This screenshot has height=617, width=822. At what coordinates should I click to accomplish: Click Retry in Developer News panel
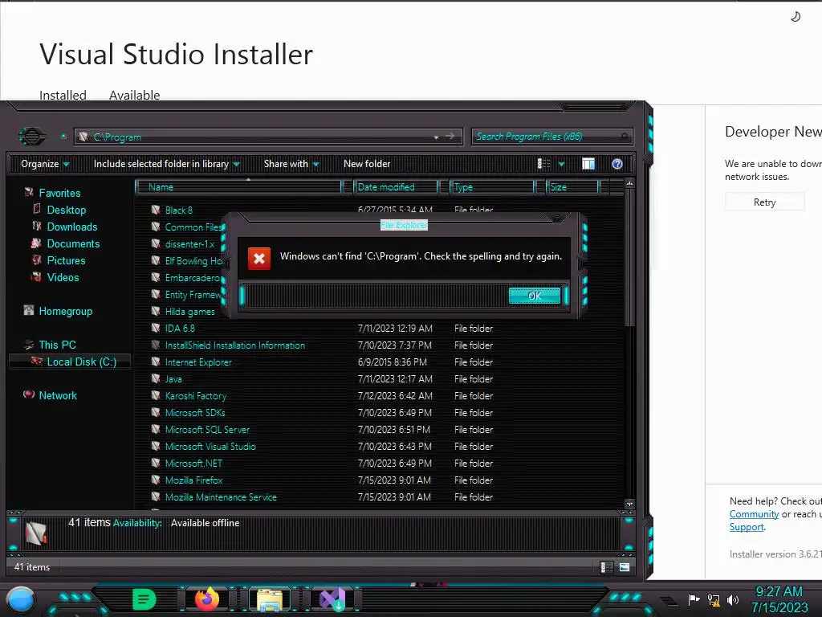[x=764, y=202]
